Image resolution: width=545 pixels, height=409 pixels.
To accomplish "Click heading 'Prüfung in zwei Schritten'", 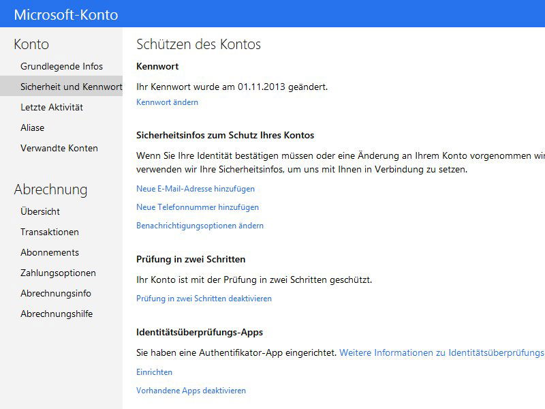I will point(191,260).
